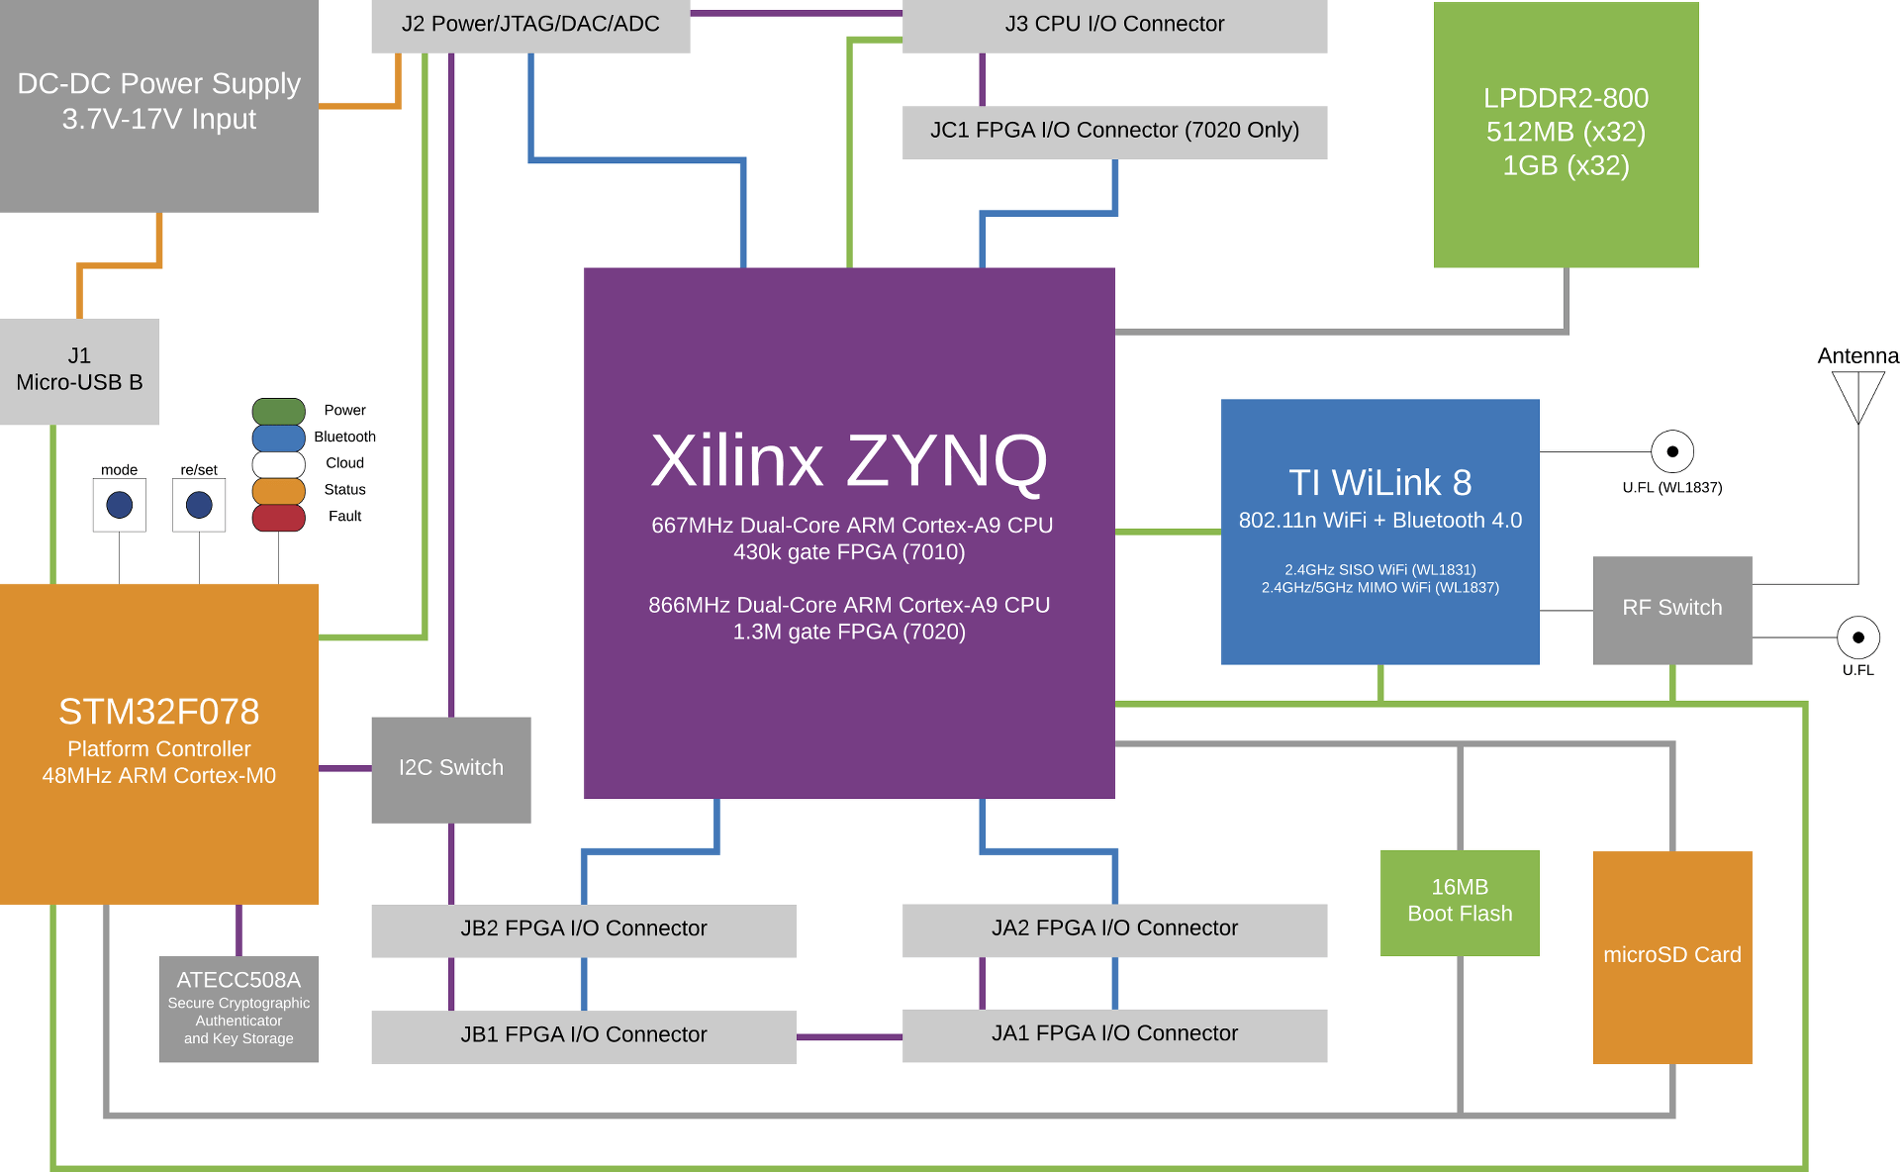Viewport: 1900px width, 1172px height.
Task: Click the Antenna symbol
Action: click(1857, 397)
